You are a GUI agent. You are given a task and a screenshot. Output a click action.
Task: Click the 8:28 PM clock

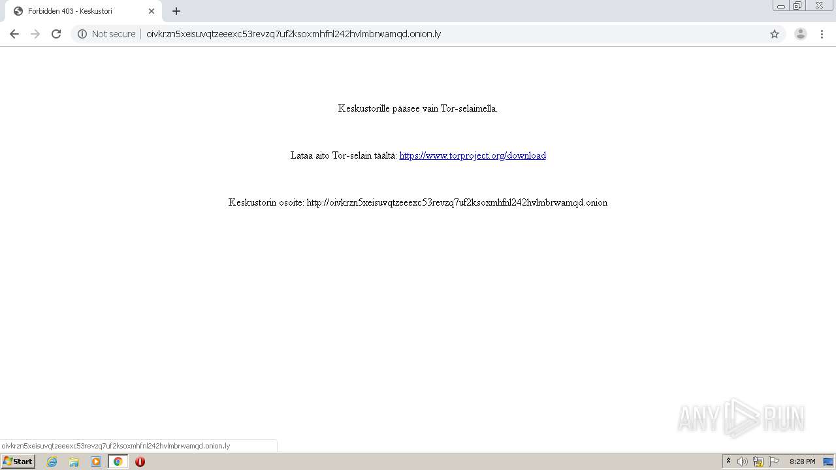click(802, 462)
